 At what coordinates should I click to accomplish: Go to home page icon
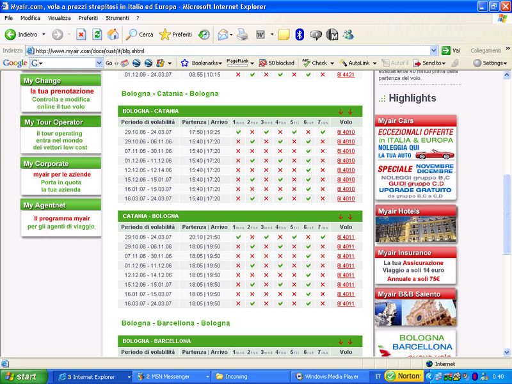[x=113, y=35]
